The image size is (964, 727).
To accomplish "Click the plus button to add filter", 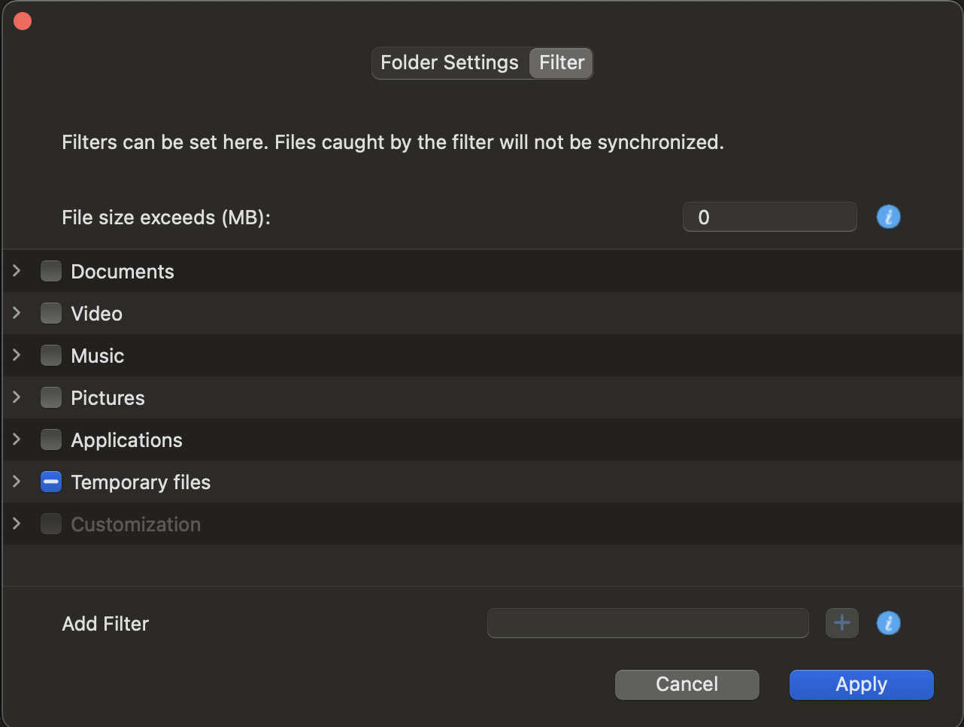I will pos(842,623).
